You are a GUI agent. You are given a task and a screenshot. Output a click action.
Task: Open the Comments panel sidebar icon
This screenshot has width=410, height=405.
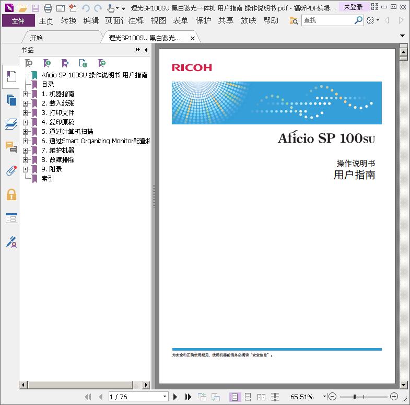coord(11,147)
